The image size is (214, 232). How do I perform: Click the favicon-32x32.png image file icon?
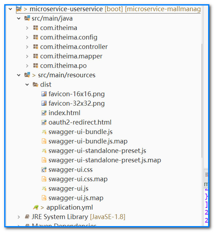point(44,104)
